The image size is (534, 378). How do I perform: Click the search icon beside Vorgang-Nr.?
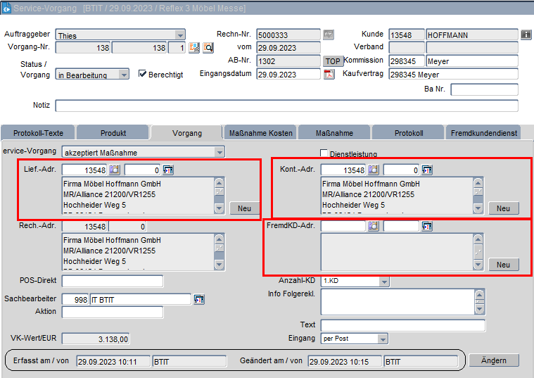coord(208,48)
